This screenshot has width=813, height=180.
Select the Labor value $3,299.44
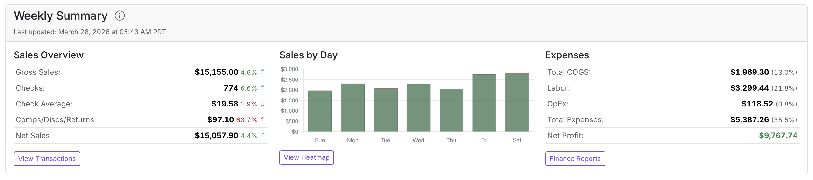click(749, 88)
